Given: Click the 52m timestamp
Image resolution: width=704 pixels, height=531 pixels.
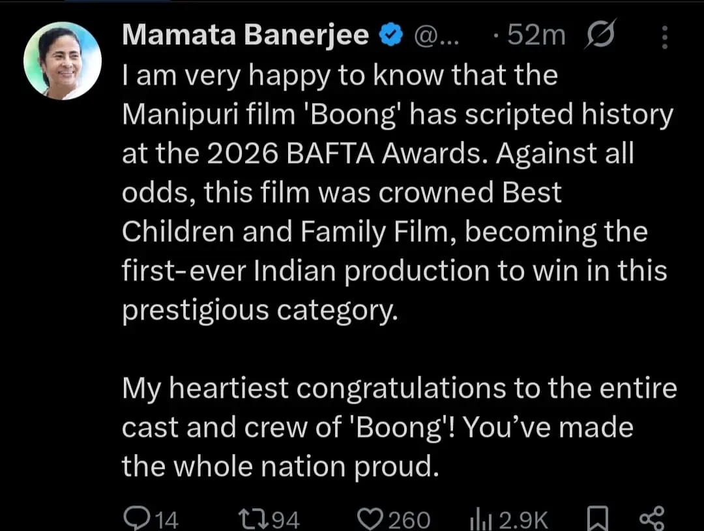Looking at the screenshot, I should (530, 37).
